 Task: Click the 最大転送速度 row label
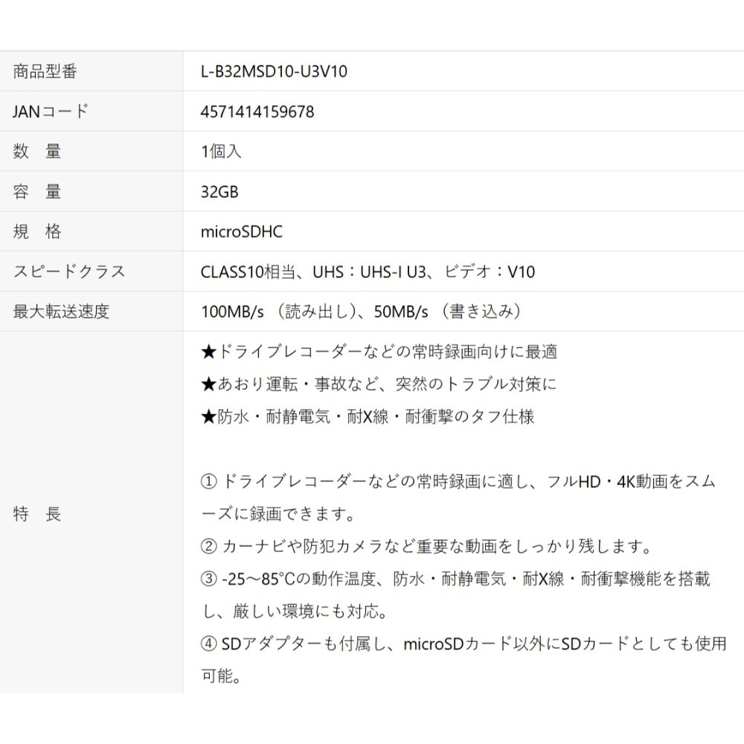(x=62, y=312)
